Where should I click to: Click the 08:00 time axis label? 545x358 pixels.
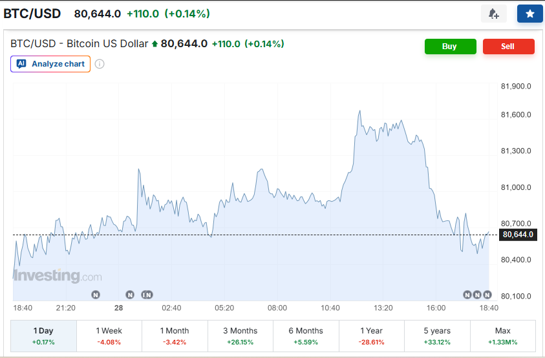(x=277, y=308)
